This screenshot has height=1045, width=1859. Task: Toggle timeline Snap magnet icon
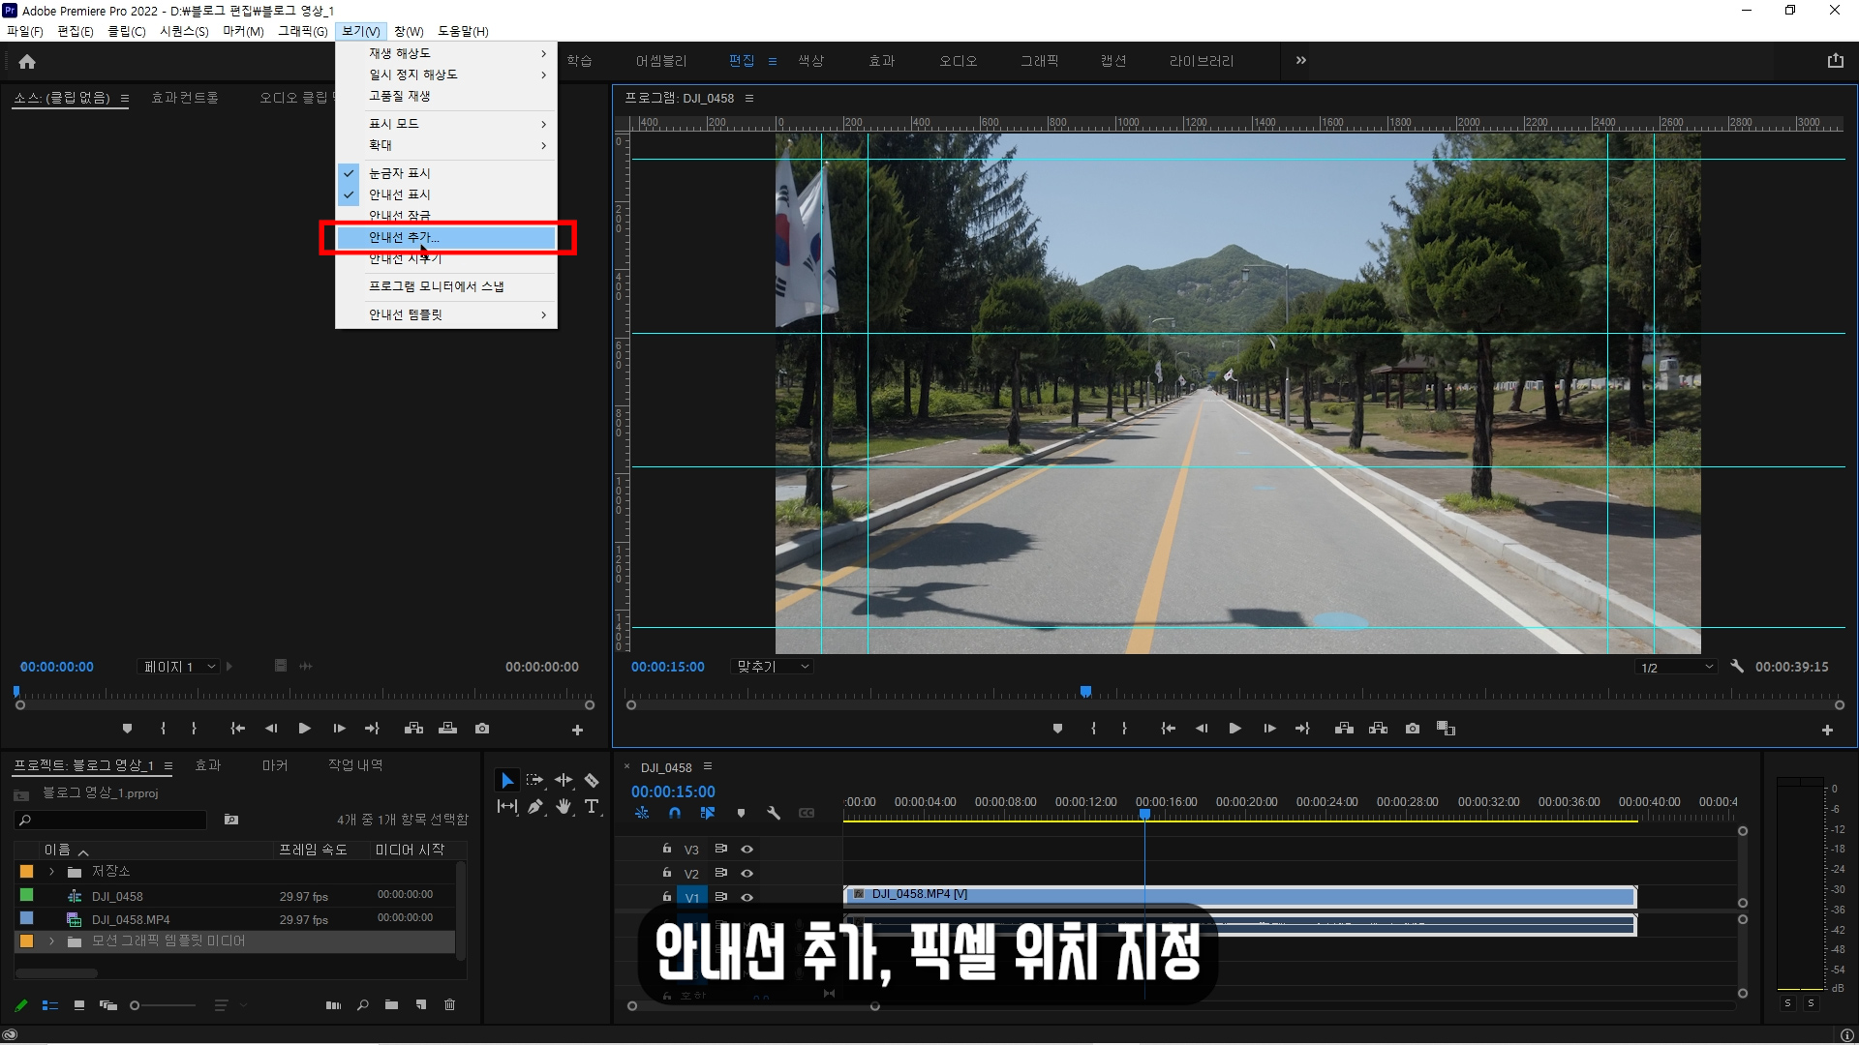[x=675, y=814]
